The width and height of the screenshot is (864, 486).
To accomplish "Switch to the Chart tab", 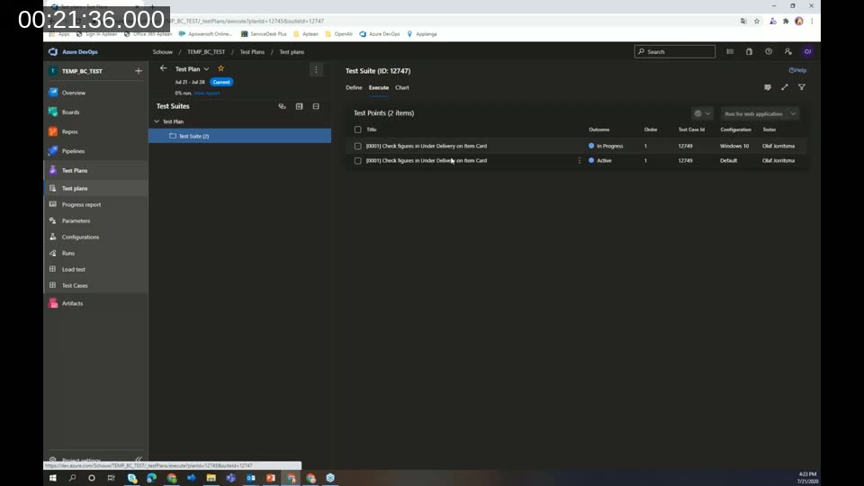I will [402, 87].
